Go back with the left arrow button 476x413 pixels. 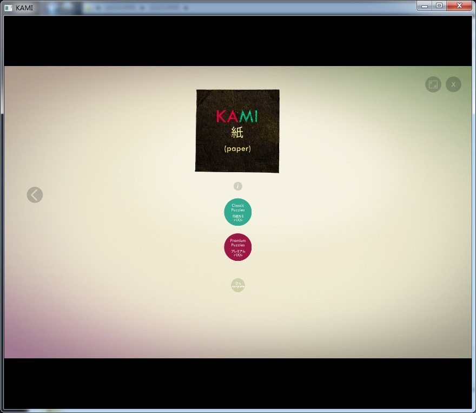tap(35, 195)
